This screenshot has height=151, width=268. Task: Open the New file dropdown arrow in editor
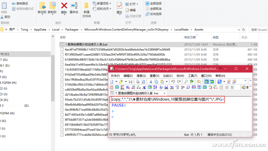(x=116, y=82)
